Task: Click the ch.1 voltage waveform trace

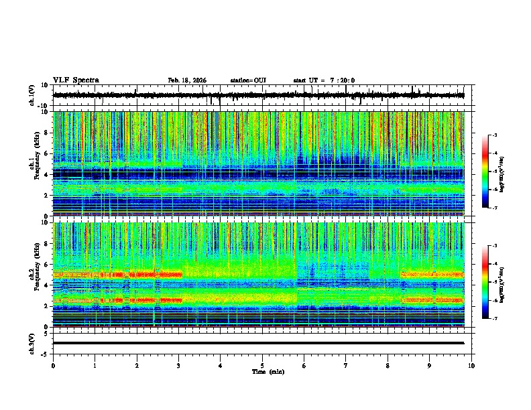Action: pos(258,95)
